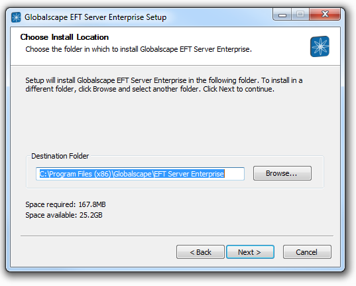Abort the installation with Cancel

[307, 252]
